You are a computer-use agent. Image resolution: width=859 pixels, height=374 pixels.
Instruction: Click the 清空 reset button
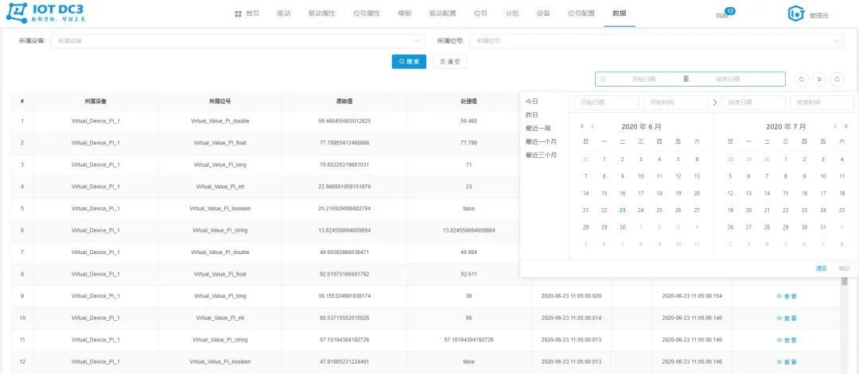449,62
